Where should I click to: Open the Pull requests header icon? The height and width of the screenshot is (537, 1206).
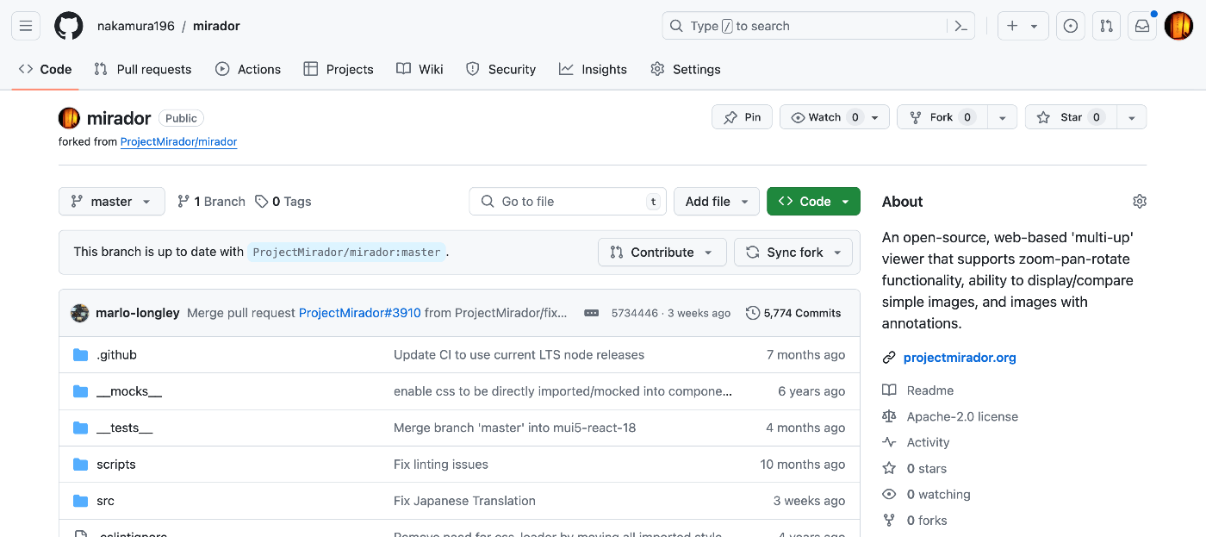tap(1106, 26)
